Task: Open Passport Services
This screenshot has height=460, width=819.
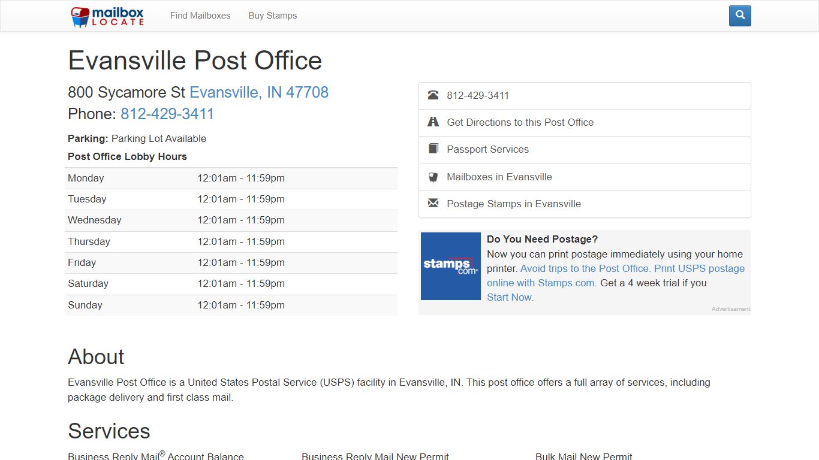Action: [585, 150]
